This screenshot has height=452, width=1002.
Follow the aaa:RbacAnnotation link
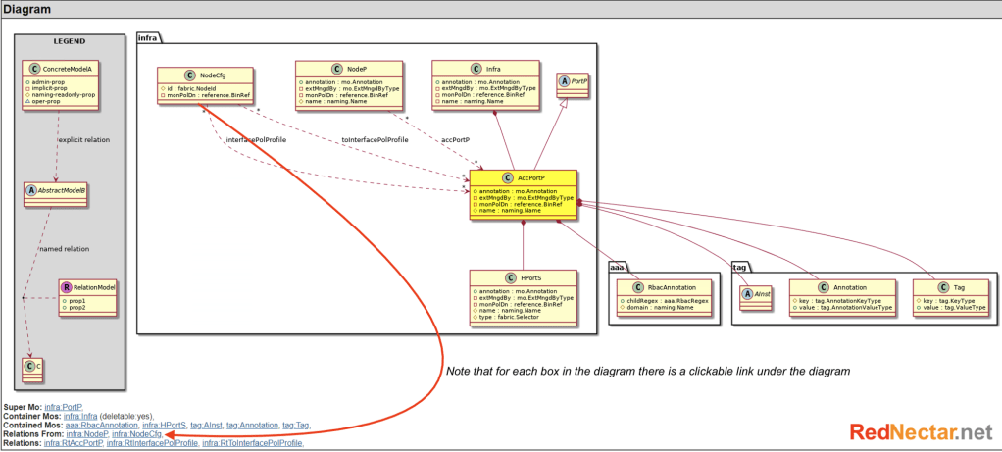[x=101, y=425]
